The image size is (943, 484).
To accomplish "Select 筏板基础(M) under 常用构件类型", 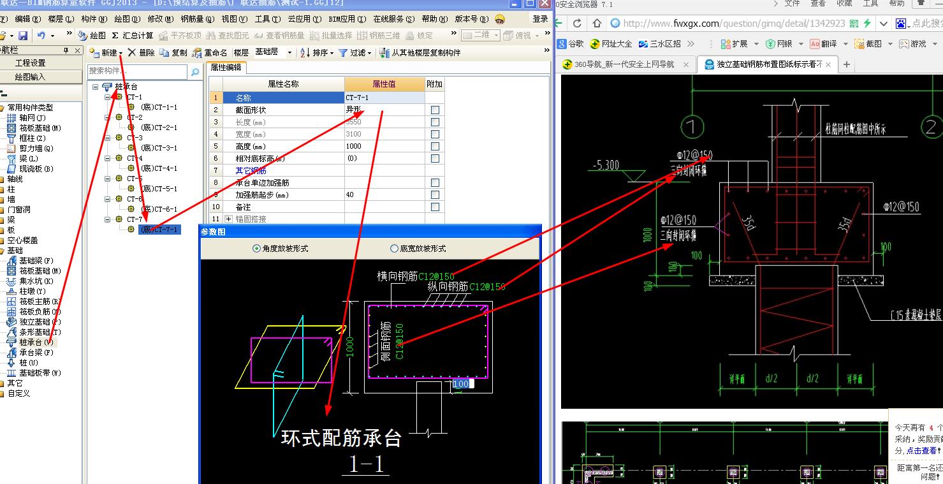I will pyautogui.click(x=40, y=128).
